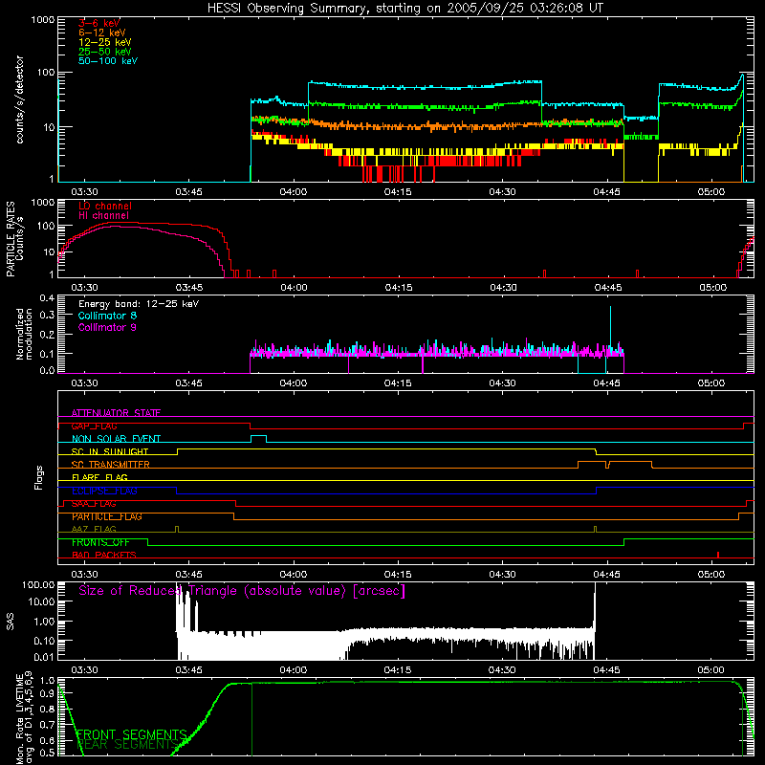
Task: Click the counts/s/detector axis label
Action: 20,99
